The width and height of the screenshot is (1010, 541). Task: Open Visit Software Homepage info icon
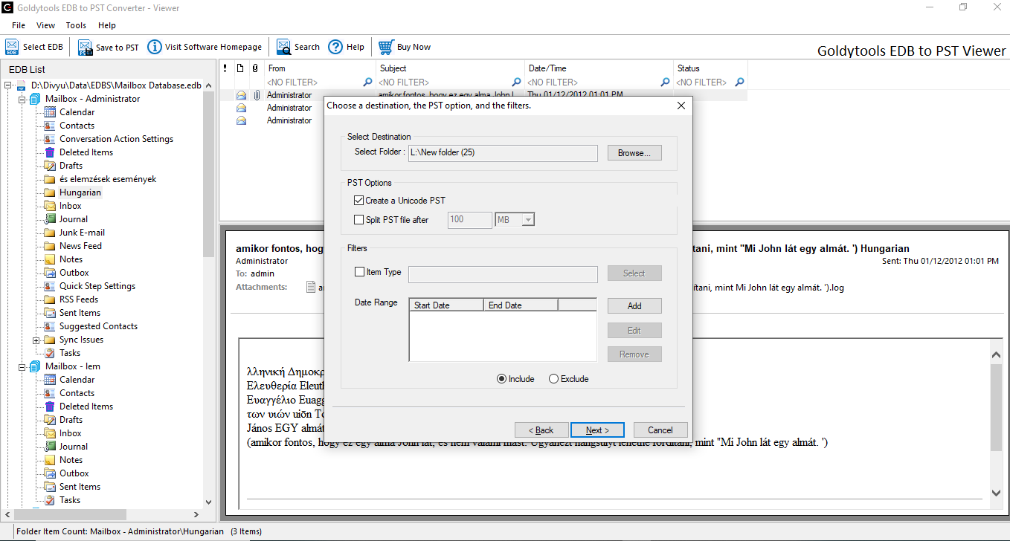(x=155, y=47)
